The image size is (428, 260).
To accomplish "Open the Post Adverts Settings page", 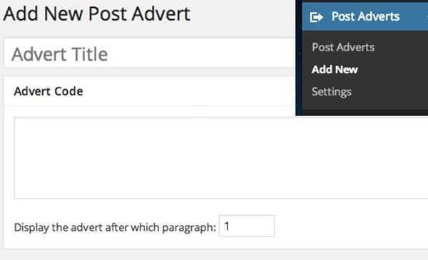I will pos(332,92).
